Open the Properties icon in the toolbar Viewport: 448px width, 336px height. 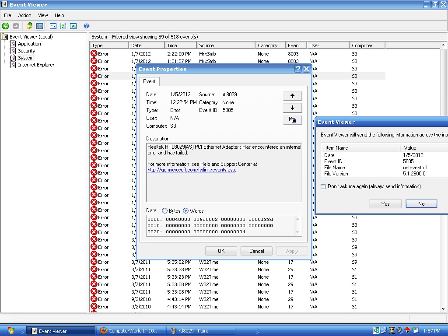pyautogui.click(x=52, y=26)
